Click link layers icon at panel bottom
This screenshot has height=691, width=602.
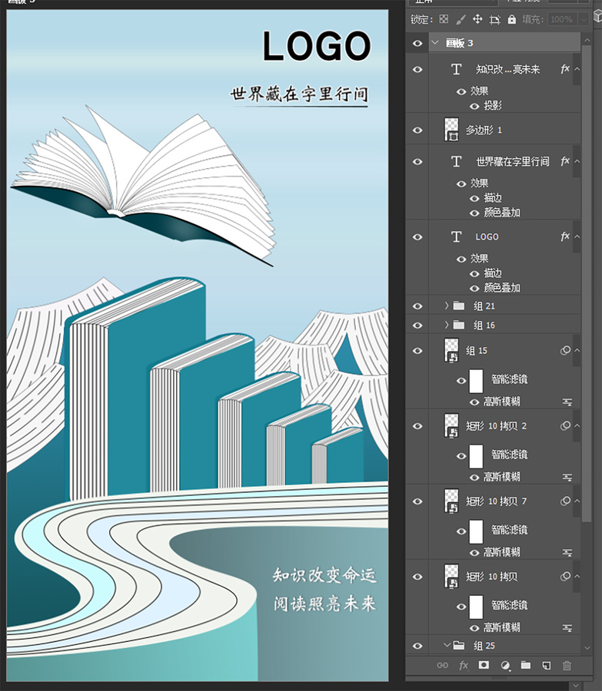442,666
